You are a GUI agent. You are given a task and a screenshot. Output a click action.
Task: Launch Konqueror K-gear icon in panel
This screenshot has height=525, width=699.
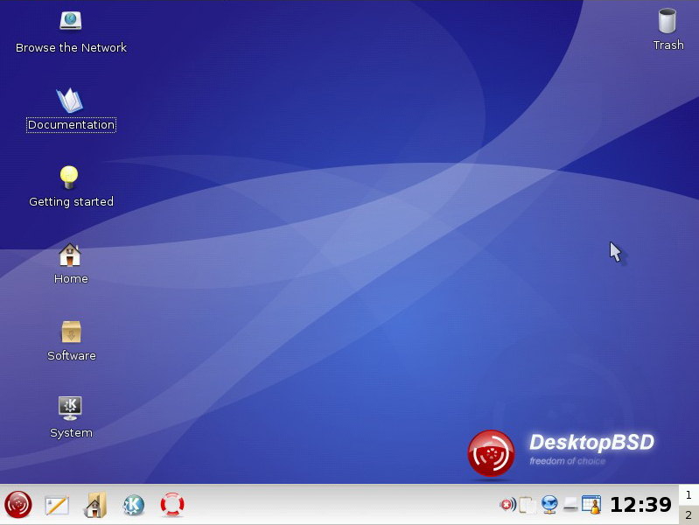(133, 505)
